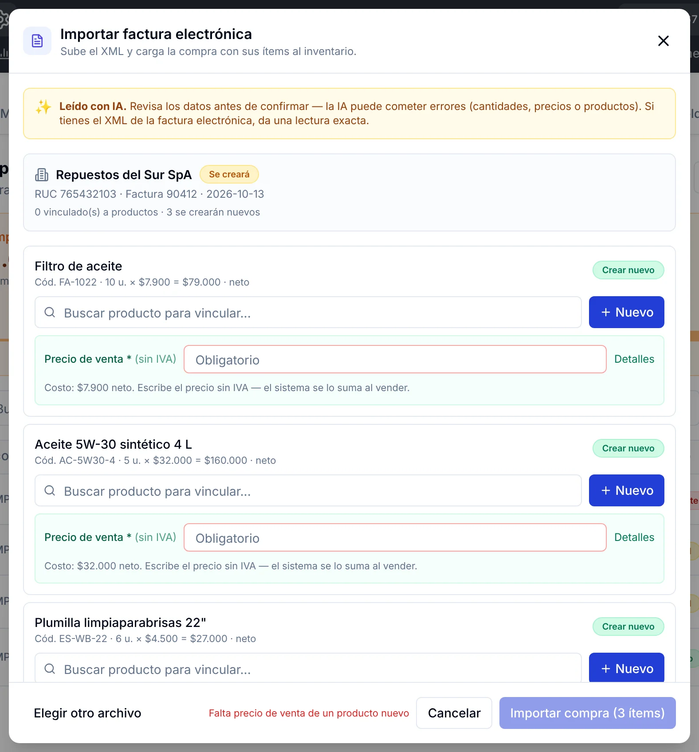
Task: Click the search icon in Plumilla limpiaparabrisas search field
Action: tap(50, 669)
